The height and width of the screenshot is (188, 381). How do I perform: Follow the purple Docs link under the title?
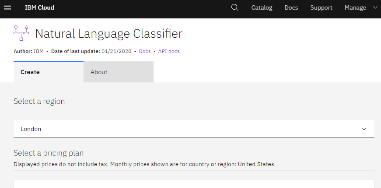[145, 51]
